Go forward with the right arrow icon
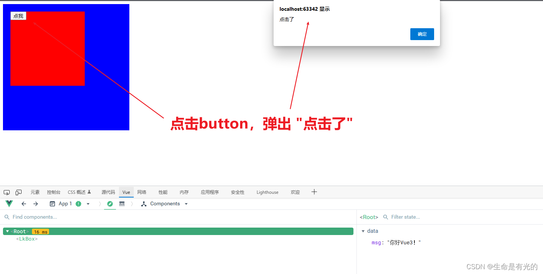The image size is (543, 274). click(36, 204)
